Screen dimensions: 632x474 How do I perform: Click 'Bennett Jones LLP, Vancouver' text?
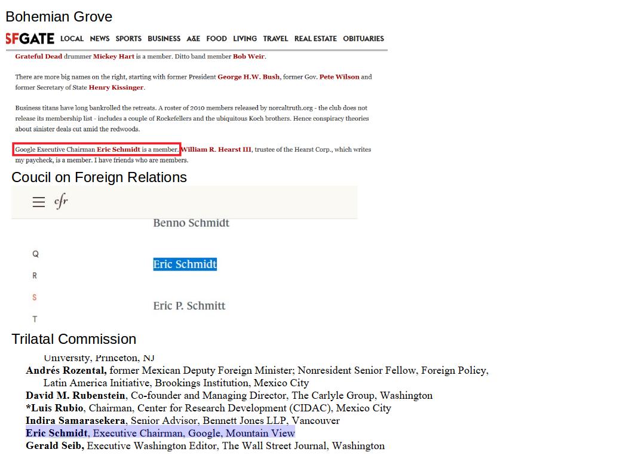point(271,420)
